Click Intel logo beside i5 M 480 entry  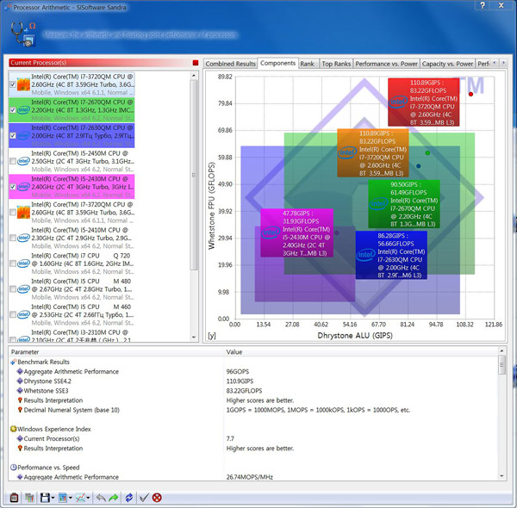[x=23, y=289]
